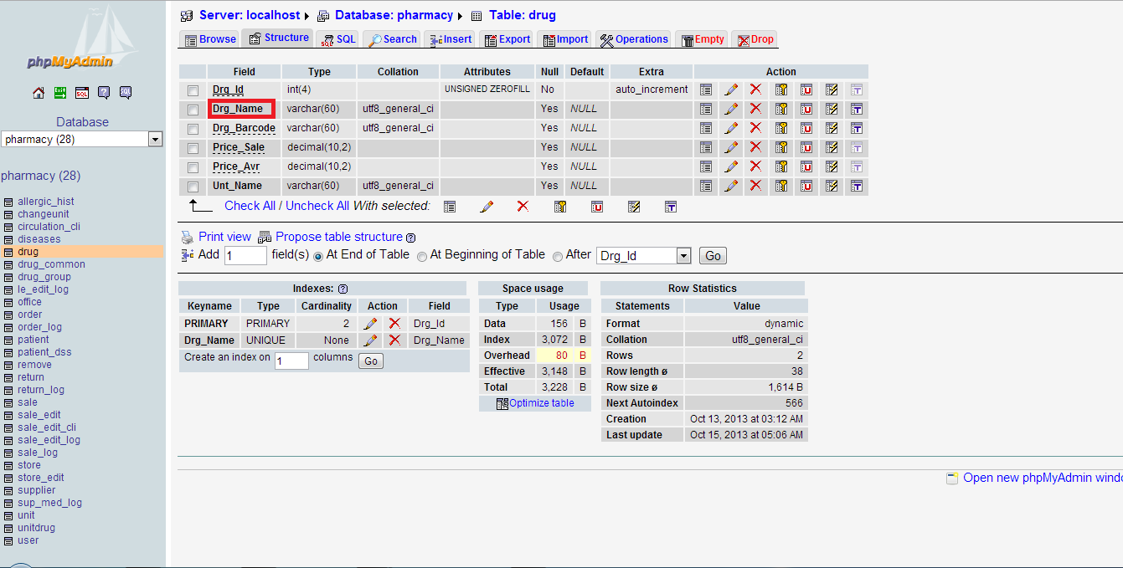Edit the PRIMARY index with the pencil icon
This screenshot has width=1123, height=568.
pos(371,324)
